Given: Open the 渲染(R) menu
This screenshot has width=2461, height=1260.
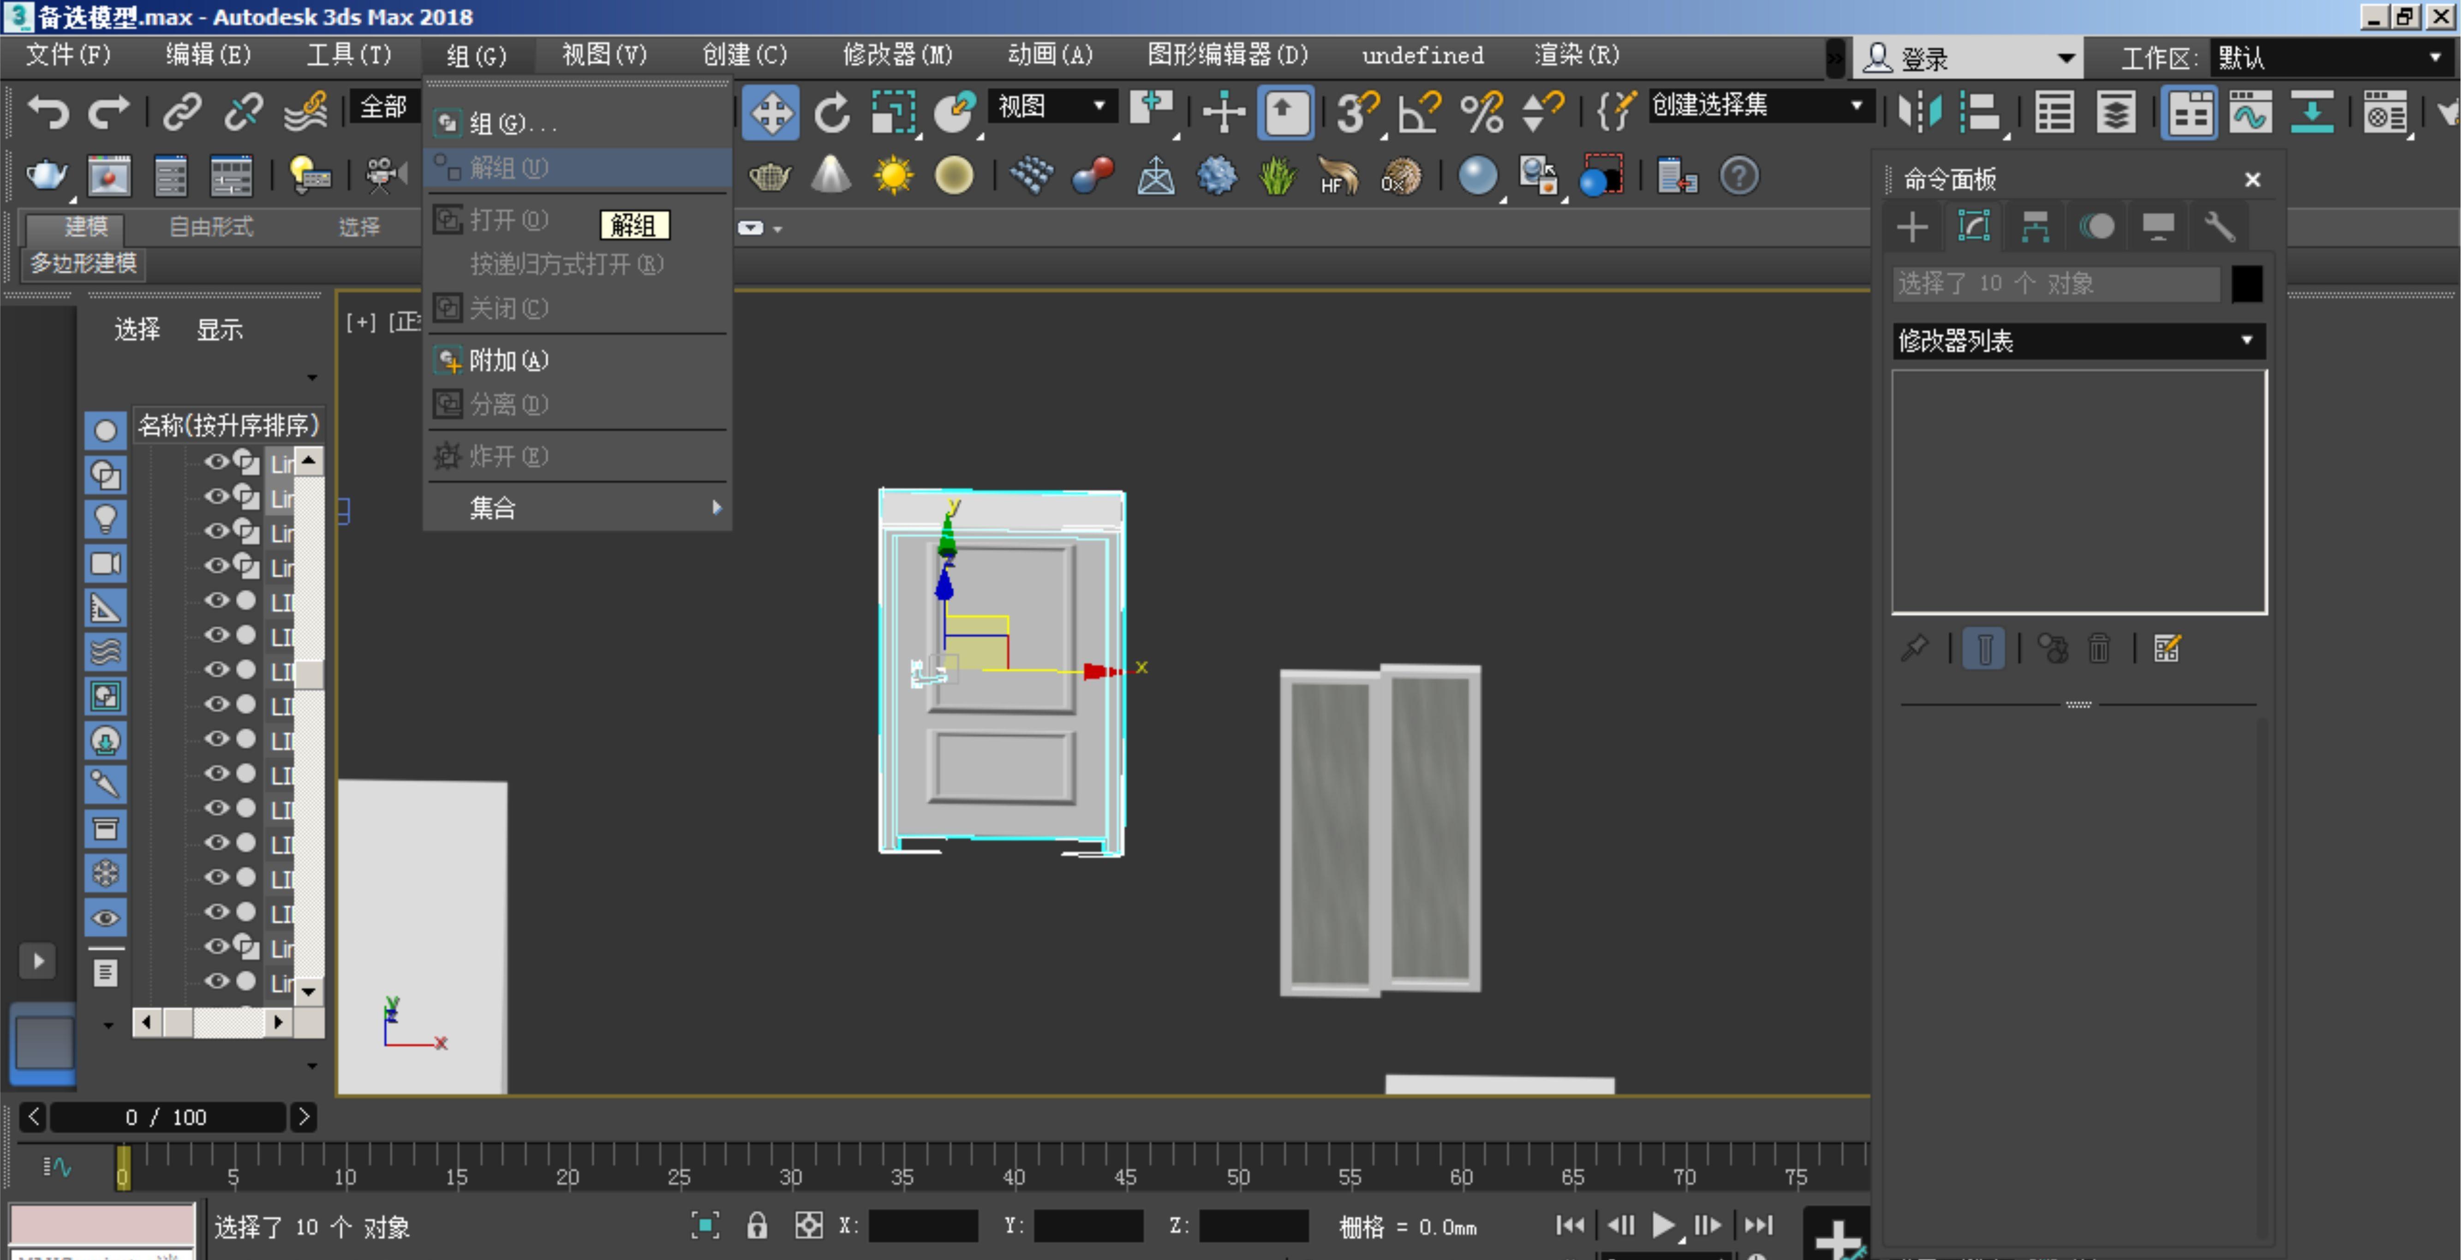Looking at the screenshot, I should point(1577,54).
